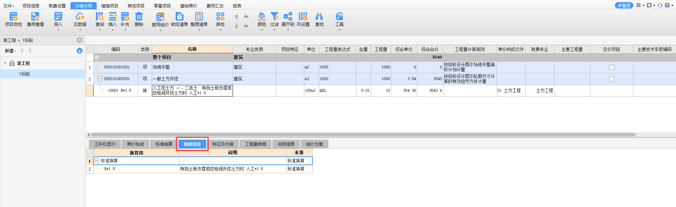676x207 pixels.
Task: Tick the 总价项目 checkbox for 一般土方开挖
Action: [611, 79]
